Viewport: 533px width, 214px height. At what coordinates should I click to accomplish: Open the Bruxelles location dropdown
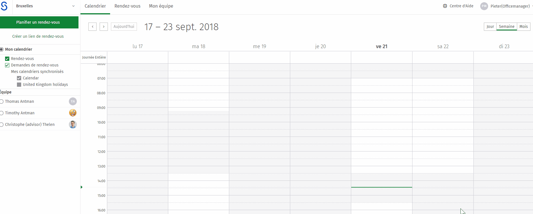45,6
